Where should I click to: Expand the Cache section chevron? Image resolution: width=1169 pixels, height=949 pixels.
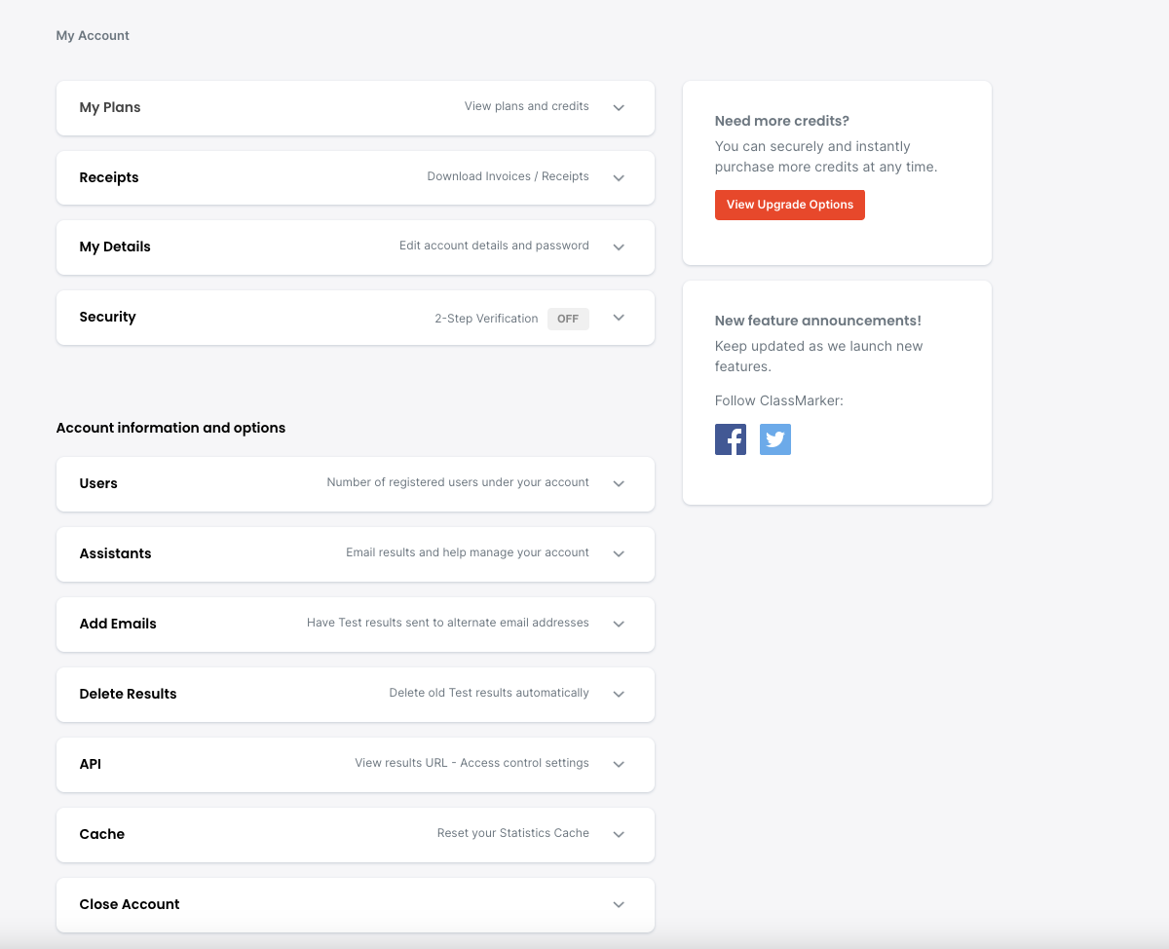point(619,835)
